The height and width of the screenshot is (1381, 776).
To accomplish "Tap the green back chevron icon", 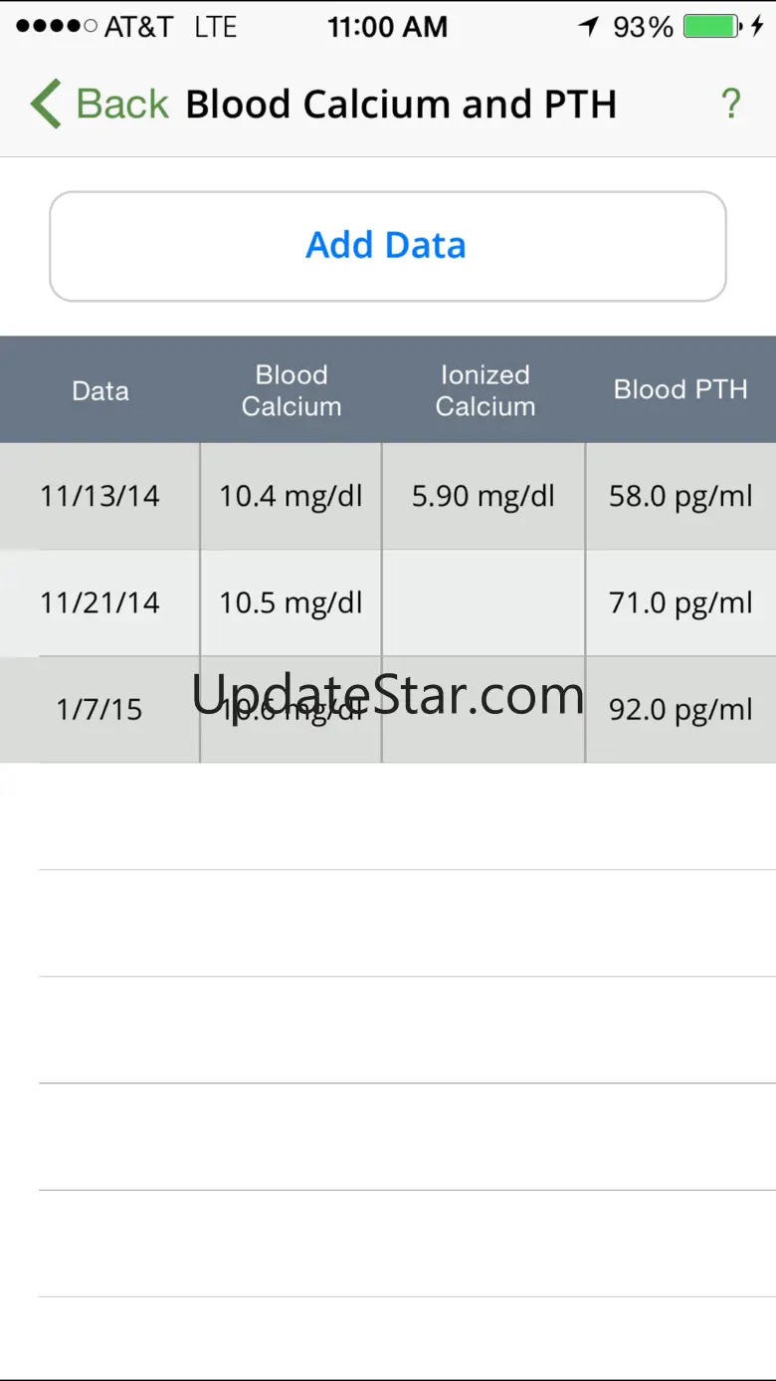I will point(46,105).
